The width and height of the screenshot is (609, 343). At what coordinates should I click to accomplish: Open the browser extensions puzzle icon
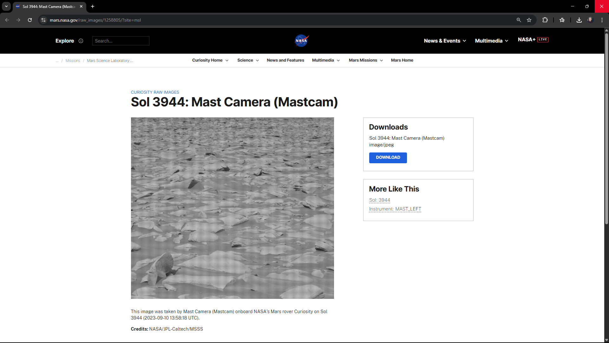tap(545, 20)
